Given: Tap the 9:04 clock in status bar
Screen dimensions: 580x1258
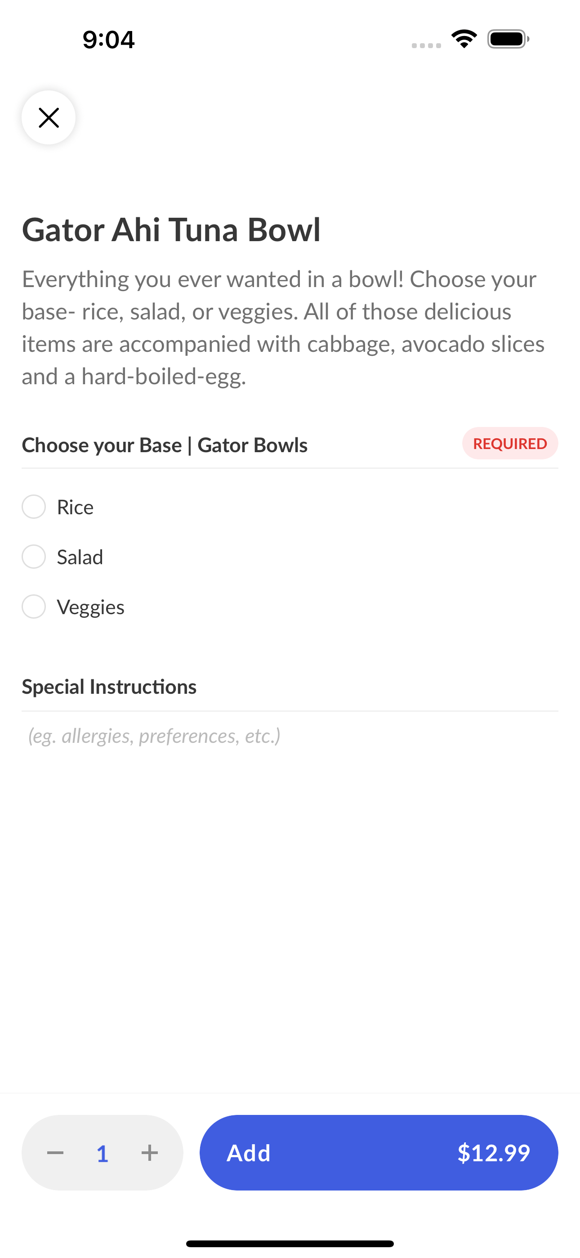Looking at the screenshot, I should (x=108, y=40).
